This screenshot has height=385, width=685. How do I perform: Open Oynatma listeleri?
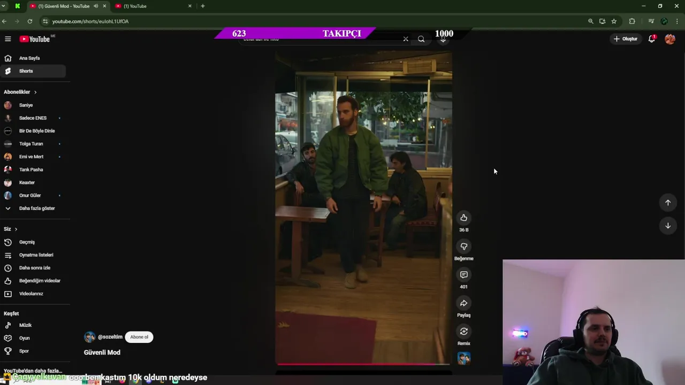coord(33,255)
